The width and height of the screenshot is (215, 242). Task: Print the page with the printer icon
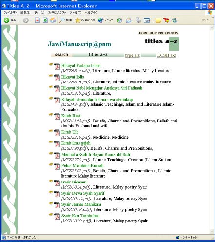coord(138,20)
